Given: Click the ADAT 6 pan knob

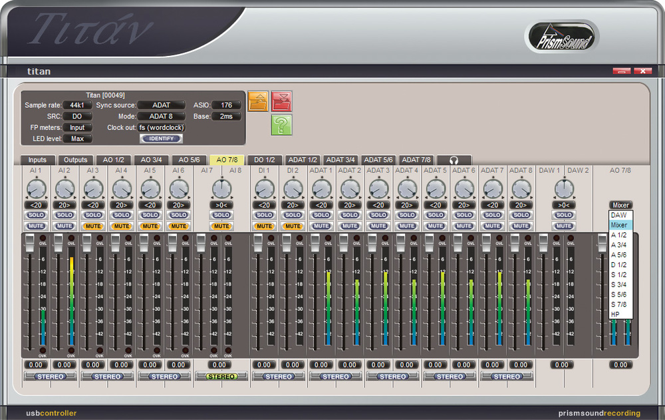Looking at the screenshot, I should click(464, 189).
